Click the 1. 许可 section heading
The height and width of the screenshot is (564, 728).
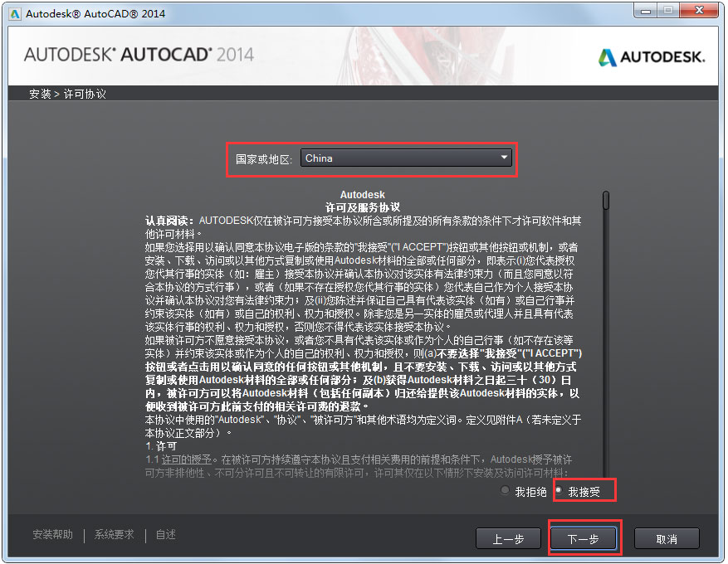click(x=161, y=446)
